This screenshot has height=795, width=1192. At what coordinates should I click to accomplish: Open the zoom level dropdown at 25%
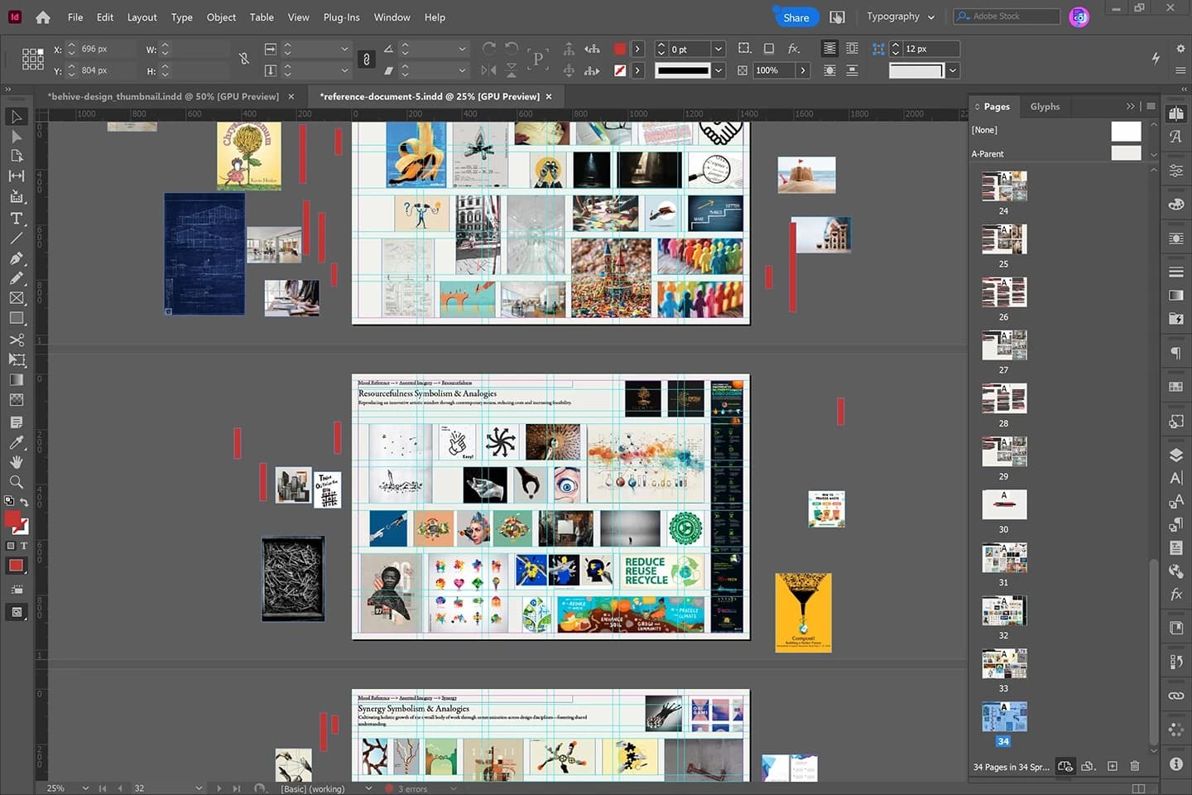[85, 788]
